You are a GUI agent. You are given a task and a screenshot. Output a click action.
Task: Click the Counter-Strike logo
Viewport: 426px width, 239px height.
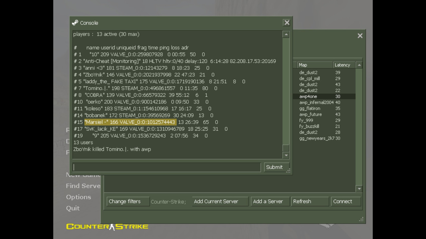[x=107, y=226]
